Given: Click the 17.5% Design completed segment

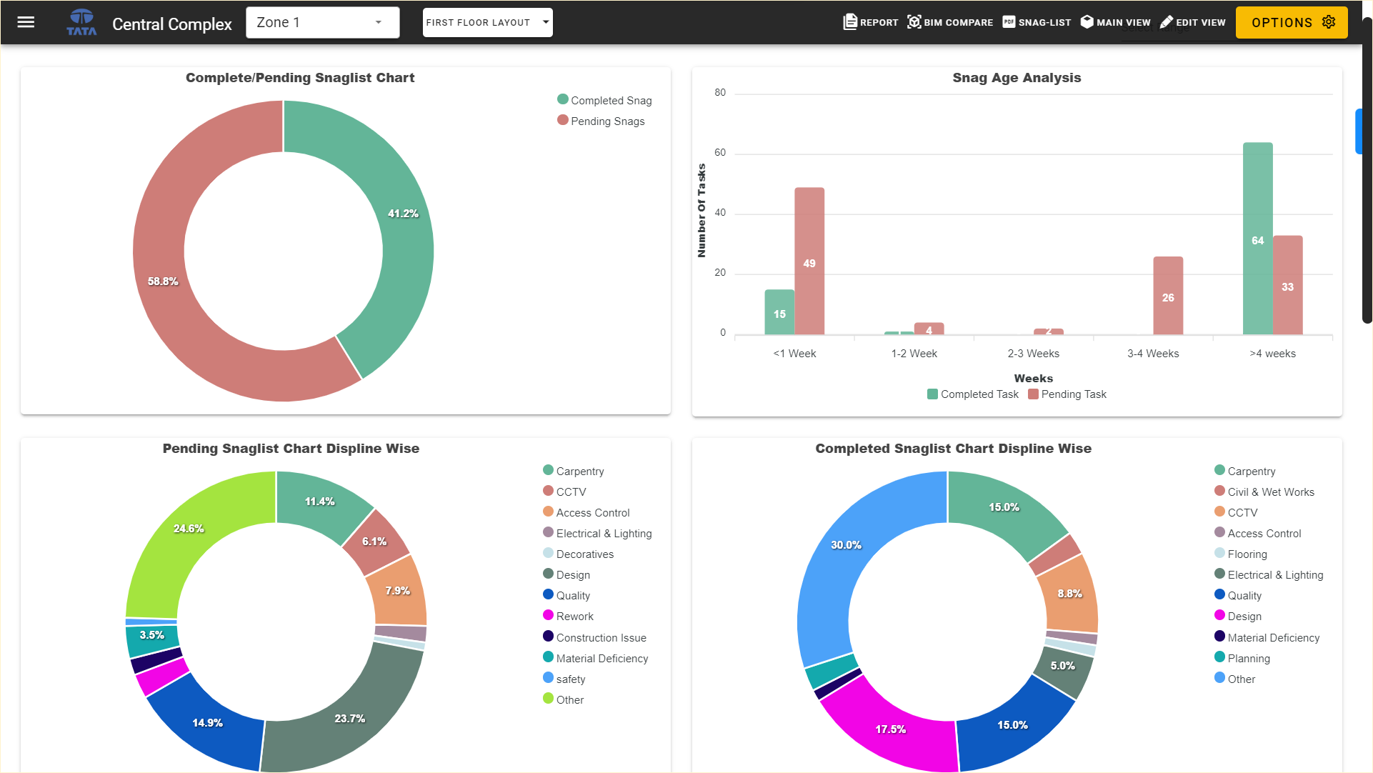Looking at the screenshot, I should pos(891,730).
